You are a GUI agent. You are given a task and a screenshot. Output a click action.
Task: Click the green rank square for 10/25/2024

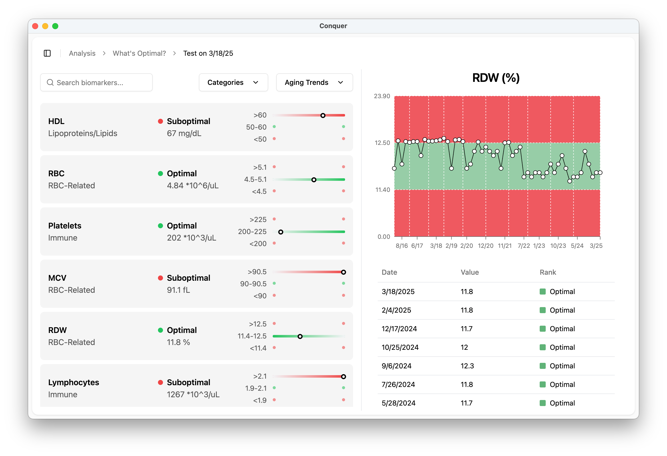point(542,347)
